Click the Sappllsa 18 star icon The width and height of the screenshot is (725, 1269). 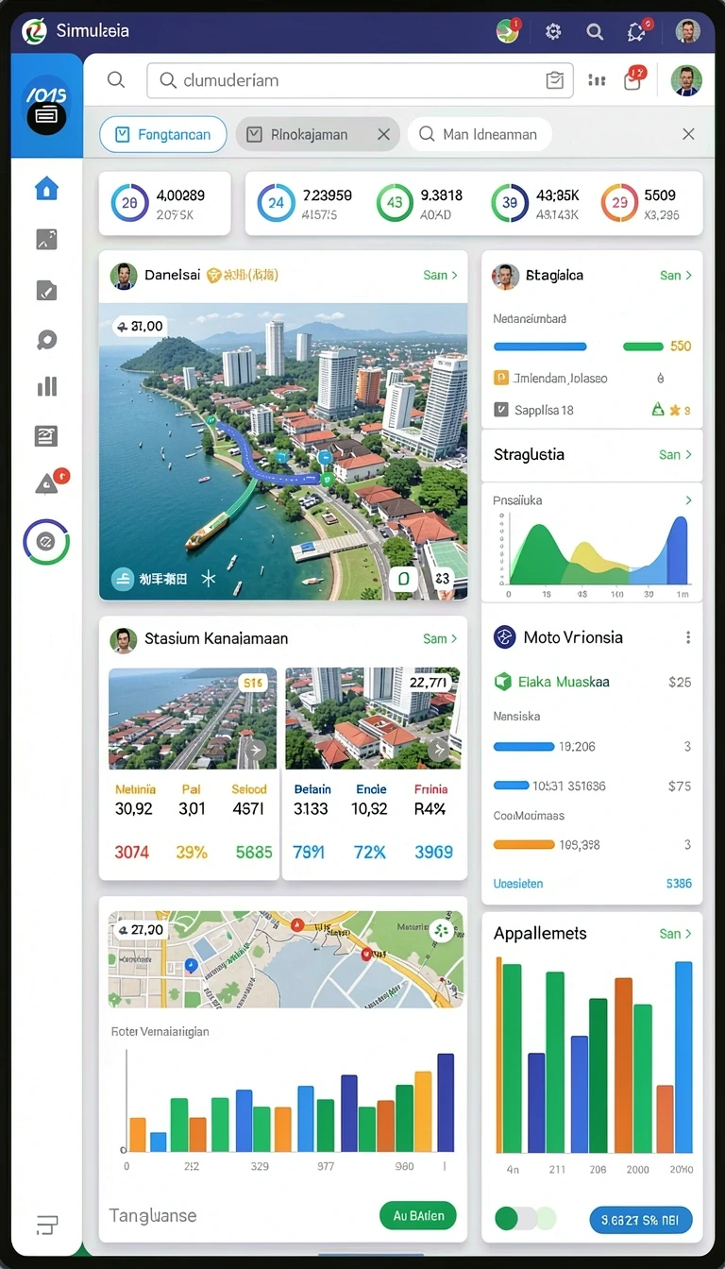click(675, 410)
